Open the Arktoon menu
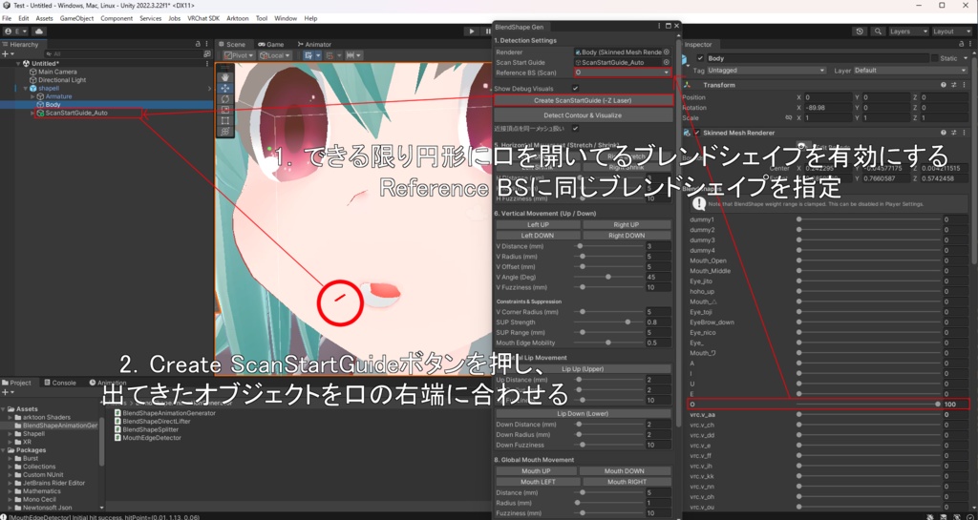978x520 pixels. (238, 19)
